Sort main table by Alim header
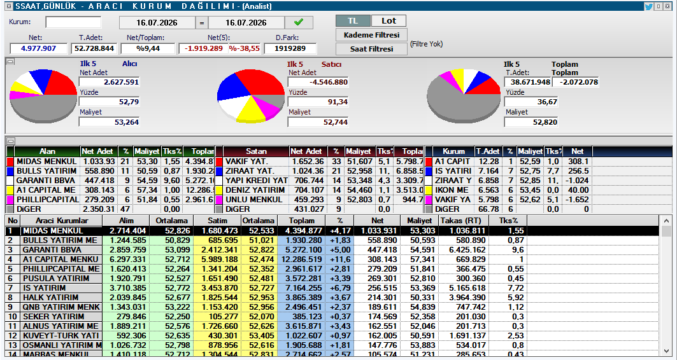This screenshot has width=677, height=360. click(125, 220)
